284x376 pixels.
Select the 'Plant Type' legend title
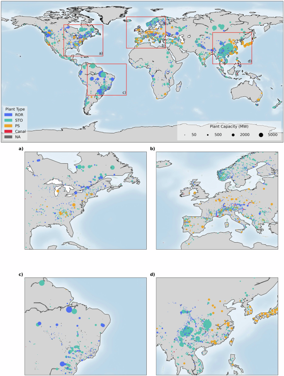point(15,109)
